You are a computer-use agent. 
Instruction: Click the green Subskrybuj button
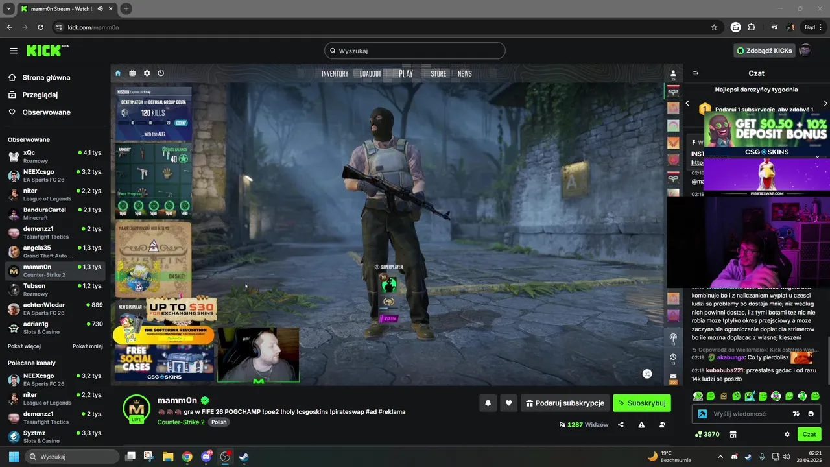(x=642, y=403)
